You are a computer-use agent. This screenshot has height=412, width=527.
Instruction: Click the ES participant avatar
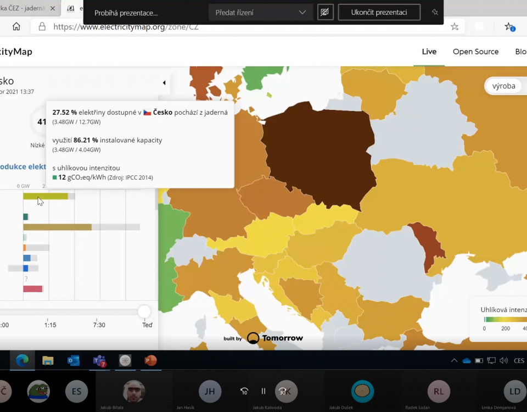point(77,391)
